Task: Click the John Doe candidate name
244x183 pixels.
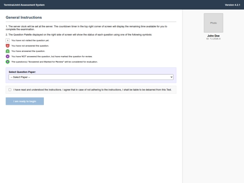Action: tap(213, 36)
